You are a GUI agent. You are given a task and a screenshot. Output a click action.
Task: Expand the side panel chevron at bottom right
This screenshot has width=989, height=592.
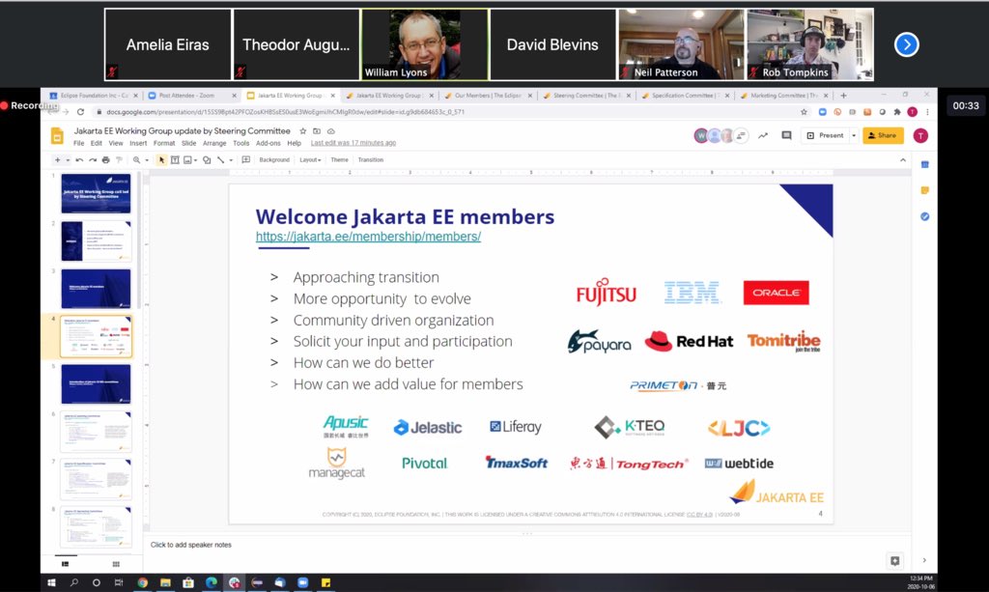point(924,560)
